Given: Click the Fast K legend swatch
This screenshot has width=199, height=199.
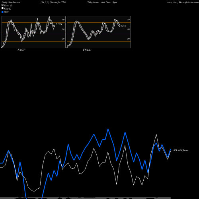Looking at the screenshot, I should [x=2, y=8].
